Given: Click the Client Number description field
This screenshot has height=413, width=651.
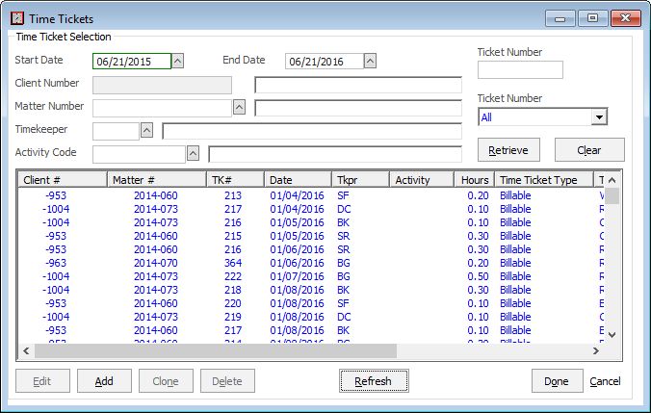Looking at the screenshot, I should pyautogui.click(x=358, y=85).
